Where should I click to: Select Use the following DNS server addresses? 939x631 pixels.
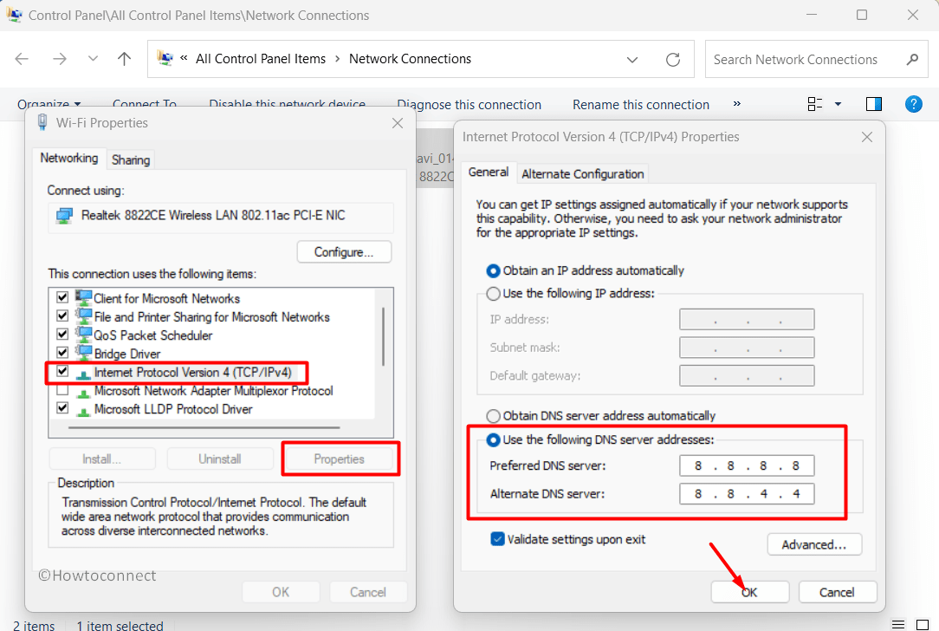click(493, 439)
